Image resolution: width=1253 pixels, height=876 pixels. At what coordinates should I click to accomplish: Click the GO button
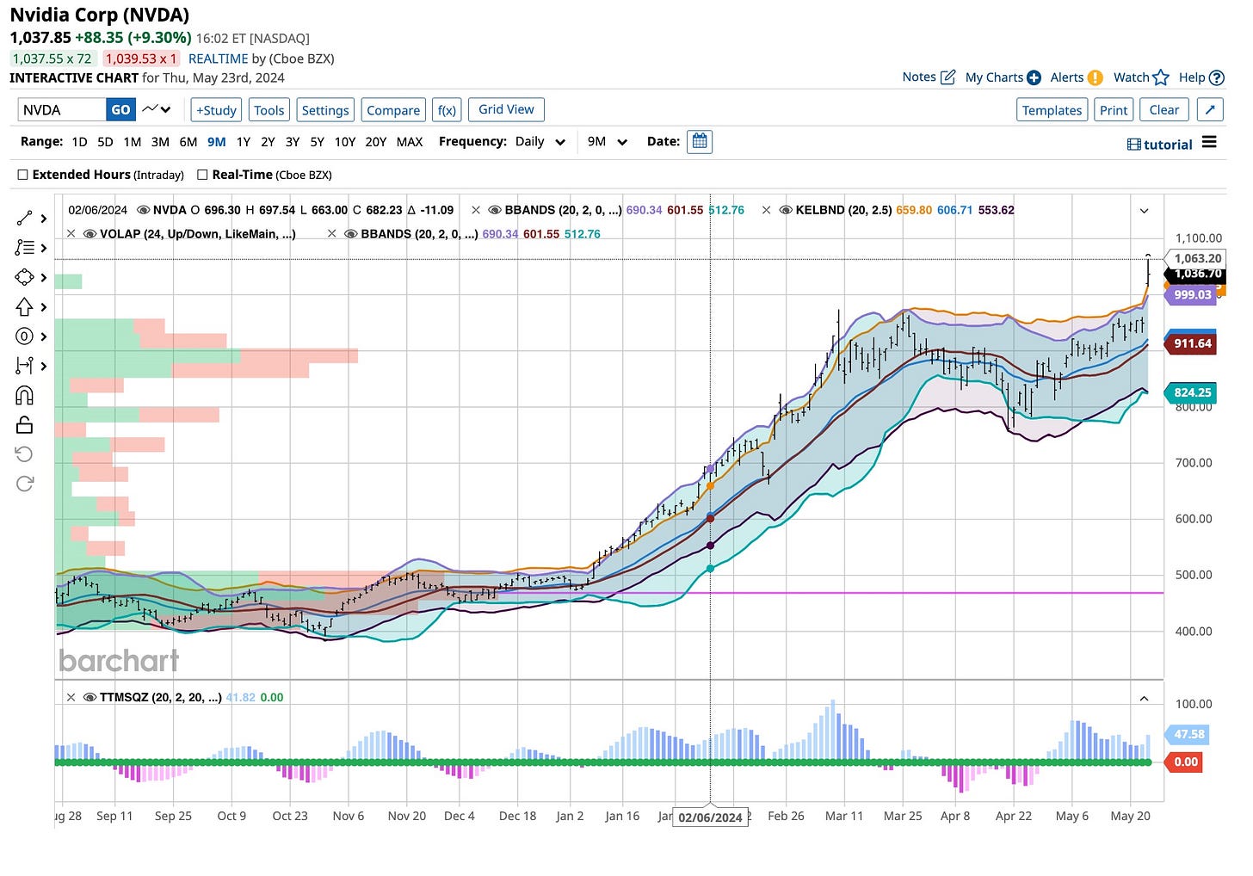pos(121,109)
